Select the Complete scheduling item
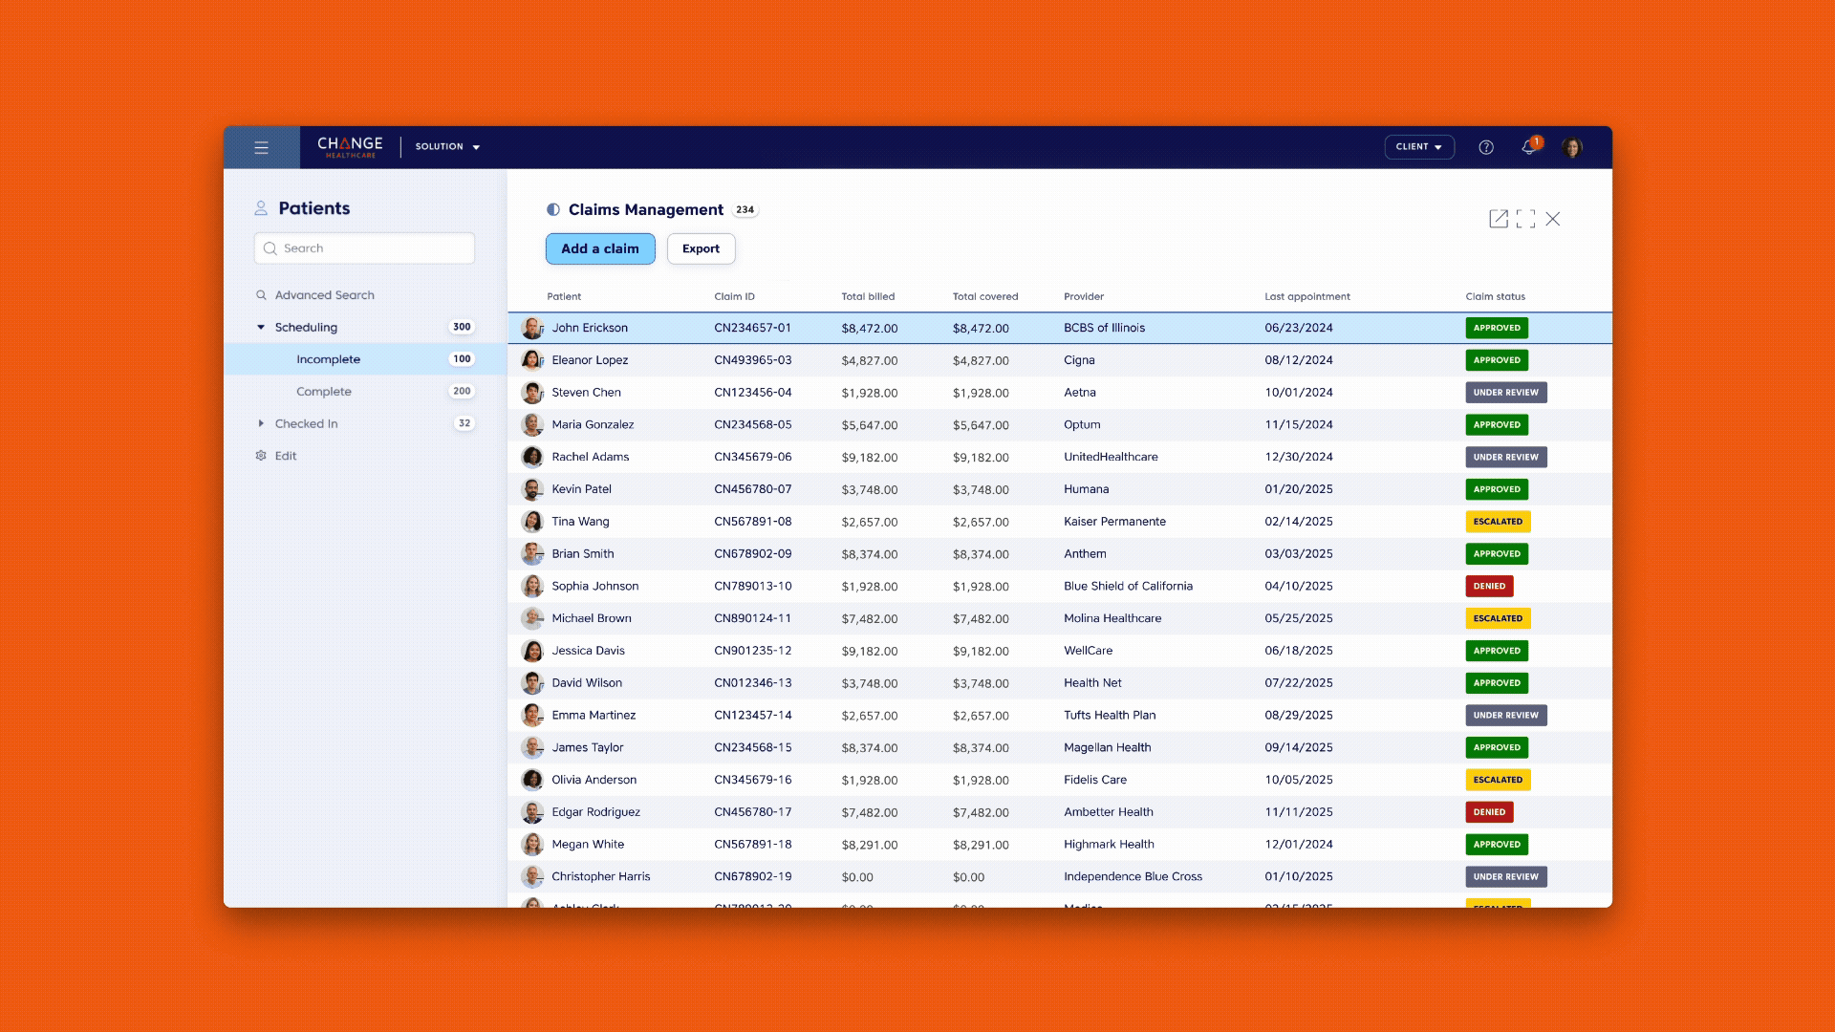Screen dimensions: 1835x1032 (x=324, y=392)
